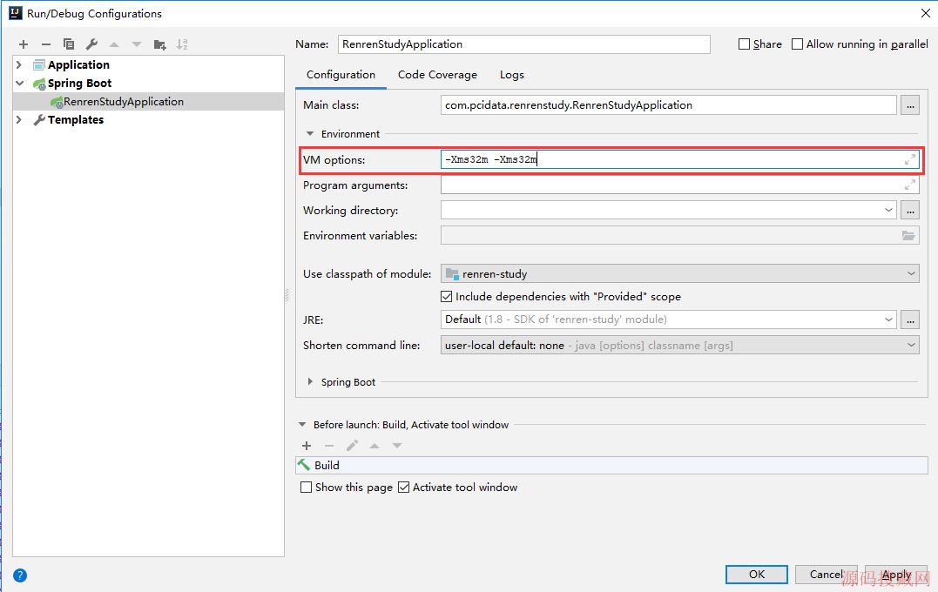Toggle Allow running in parallel checkbox
Viewport: 938px width, 592px height.
tap(797, 44)
